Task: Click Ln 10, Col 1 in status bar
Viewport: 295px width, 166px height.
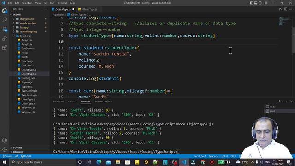Action: click(200, 156)
